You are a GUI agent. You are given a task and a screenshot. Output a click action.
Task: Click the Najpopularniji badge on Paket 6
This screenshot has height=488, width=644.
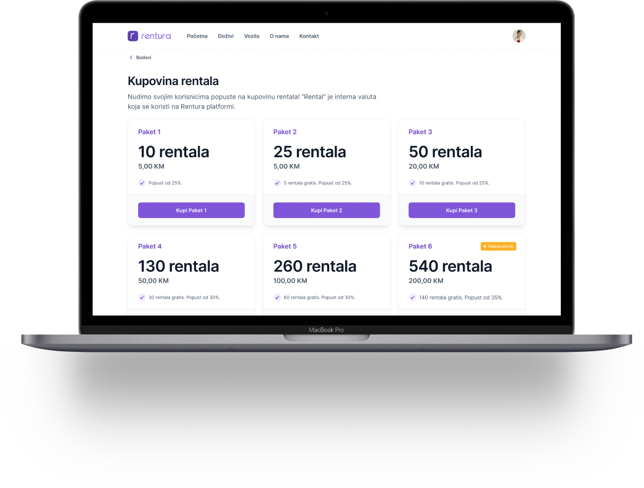[x=498, y=246]
